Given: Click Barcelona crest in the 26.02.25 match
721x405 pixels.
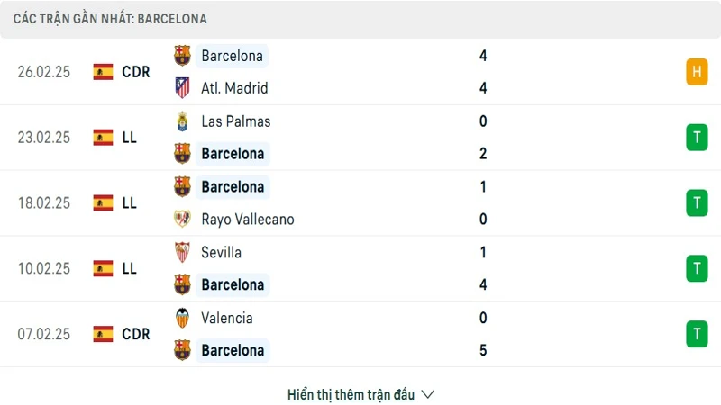Looking at the screenshot, I should (x=183, y=56).
